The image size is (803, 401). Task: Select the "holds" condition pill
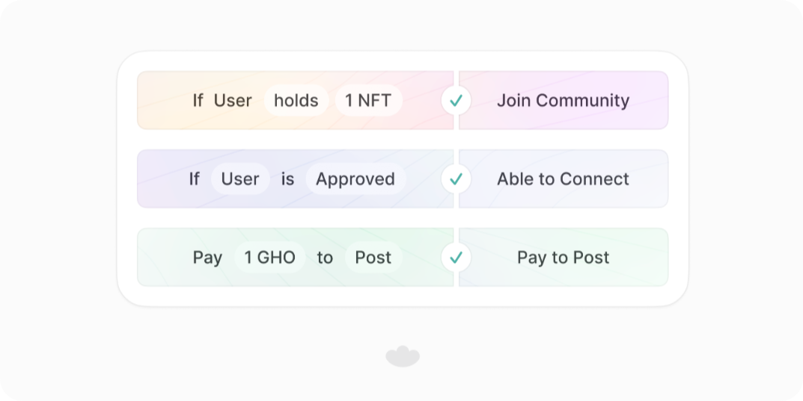point(296,101)
